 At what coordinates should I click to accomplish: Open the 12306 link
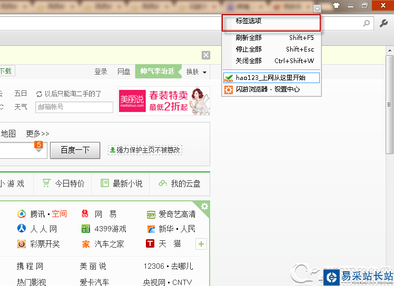click(154, 266)
